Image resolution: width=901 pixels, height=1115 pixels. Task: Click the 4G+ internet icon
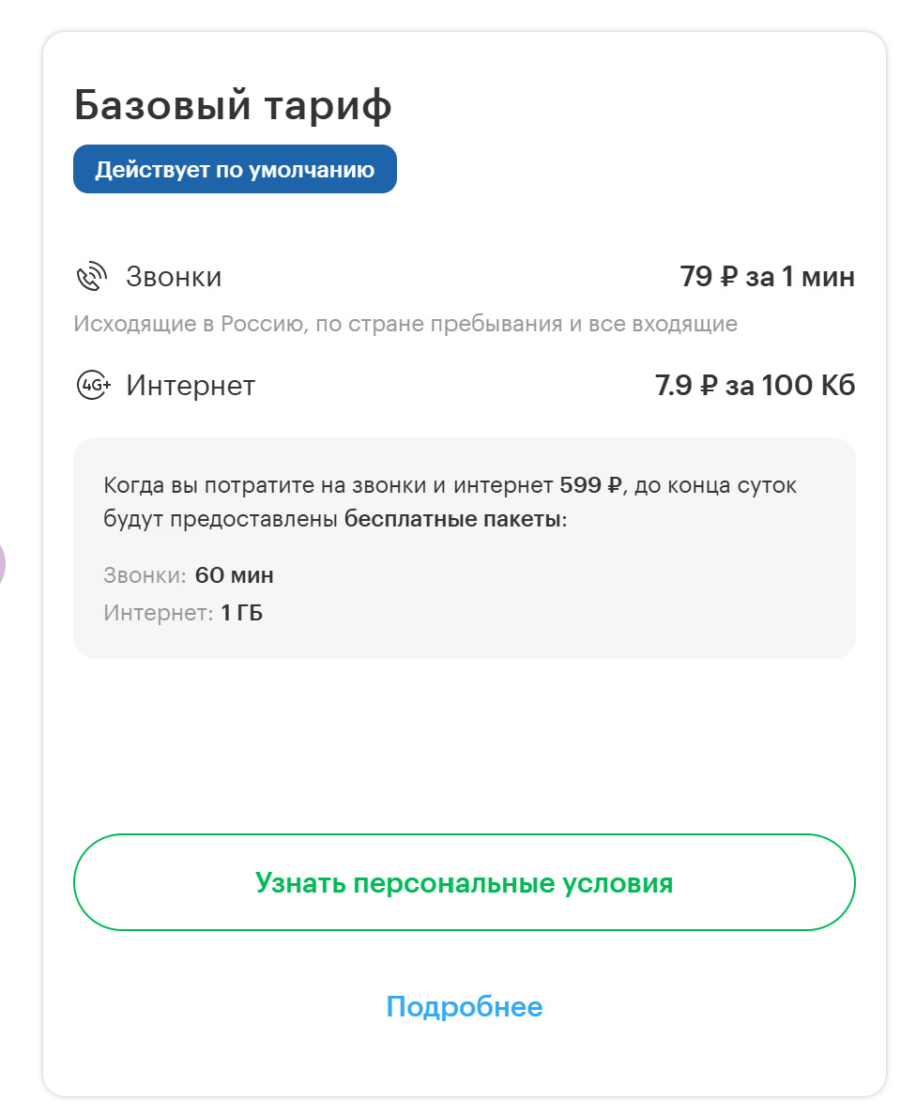pyautogui.click(x=93, y=386)
